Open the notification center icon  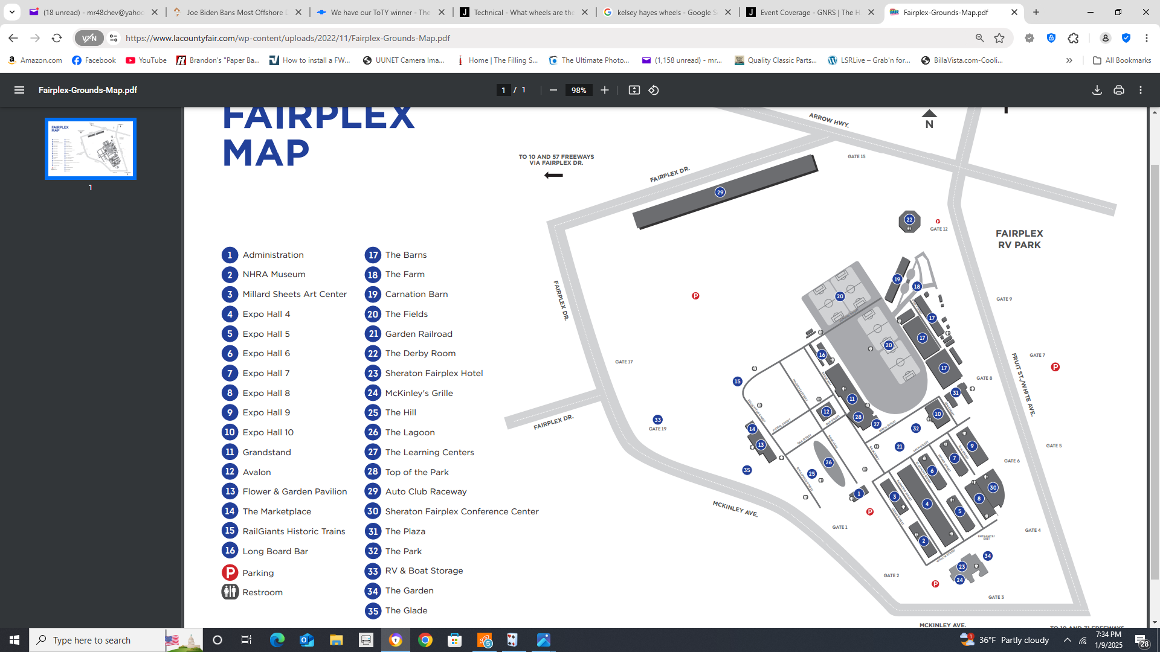1141,640
